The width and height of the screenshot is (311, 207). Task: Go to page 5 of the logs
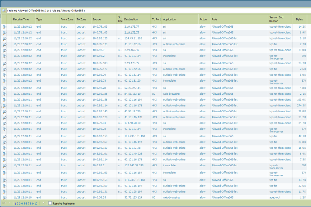[24, 203]
